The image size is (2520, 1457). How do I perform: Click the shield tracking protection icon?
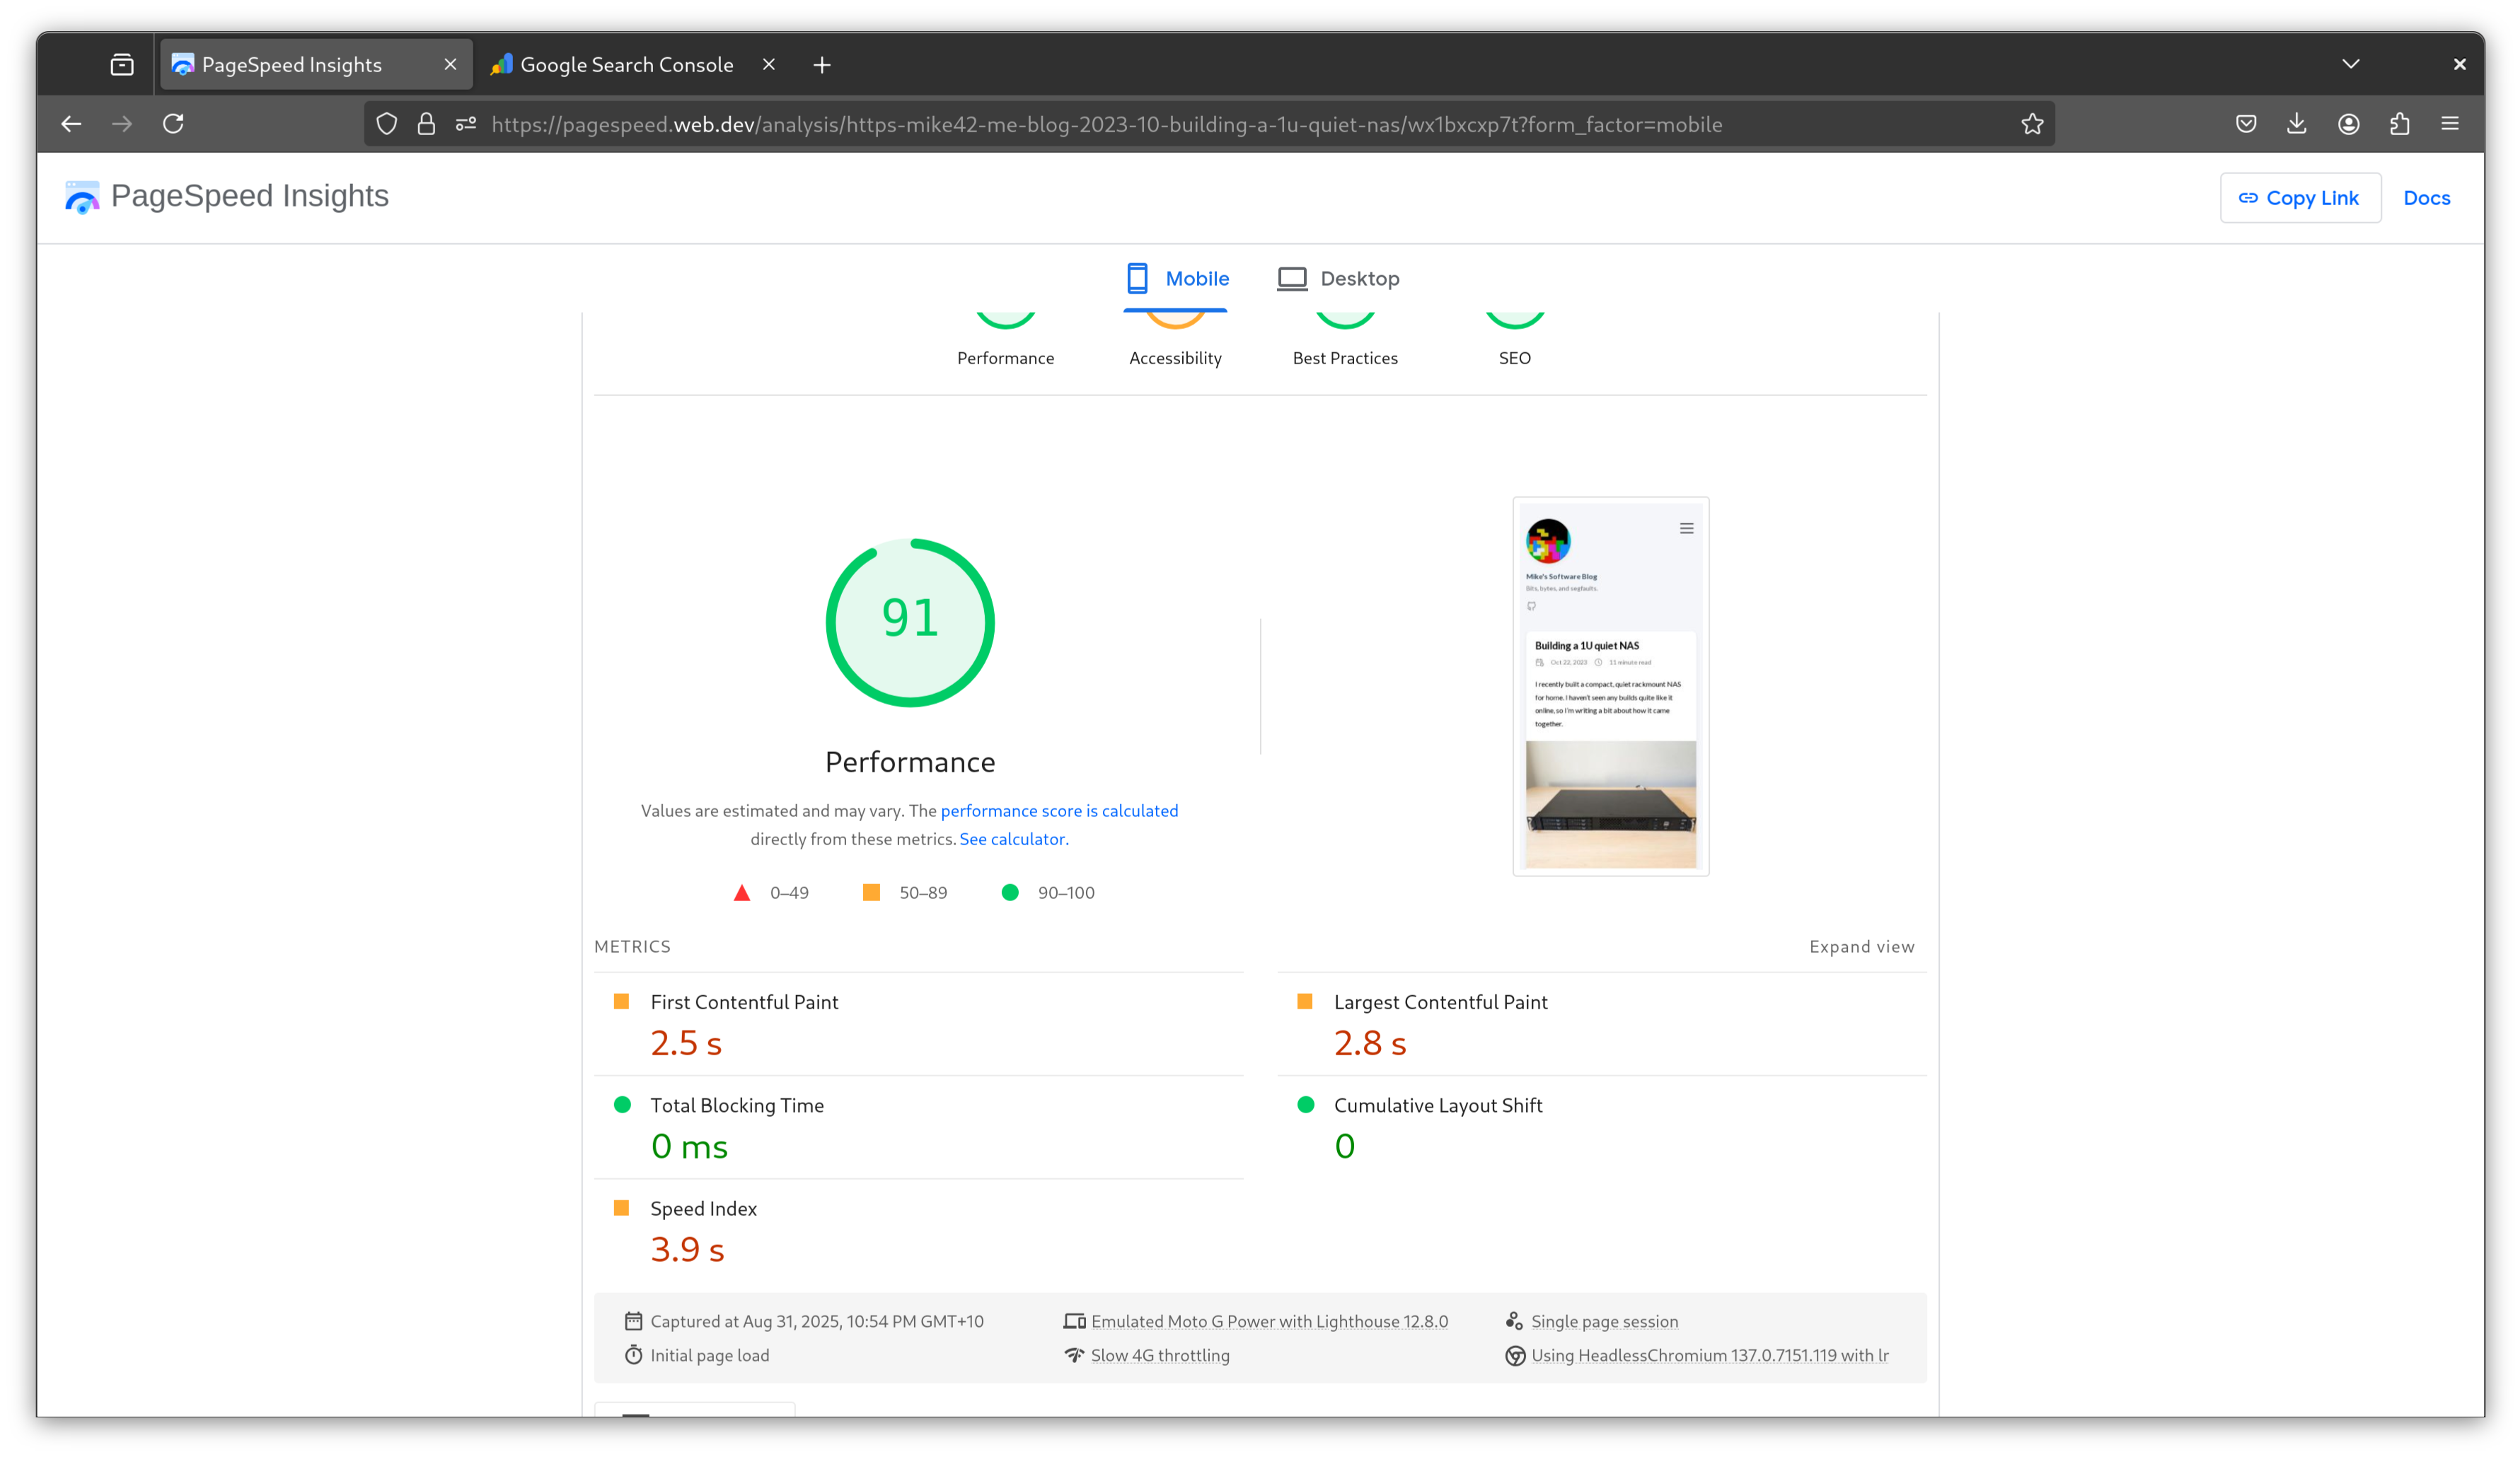[x=388, y=124]
